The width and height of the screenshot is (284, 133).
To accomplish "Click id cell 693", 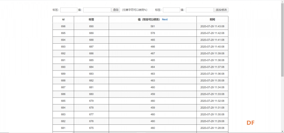I will click(63, 47).
